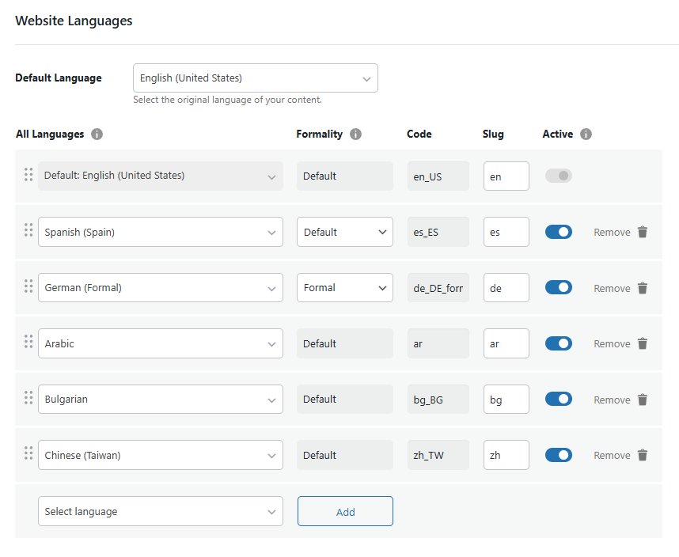Click the zh_TW code field

tap(438, 455)
